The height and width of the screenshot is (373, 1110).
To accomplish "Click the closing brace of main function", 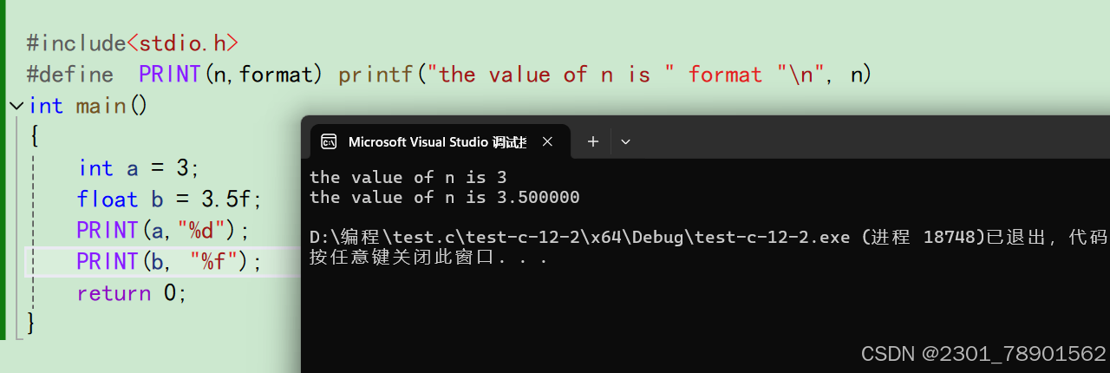I will point(32,324).
